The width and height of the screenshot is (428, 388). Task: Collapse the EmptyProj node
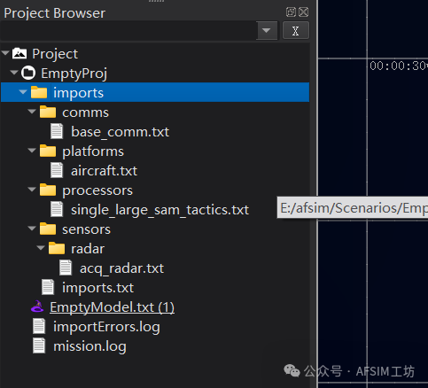[14, 73]
